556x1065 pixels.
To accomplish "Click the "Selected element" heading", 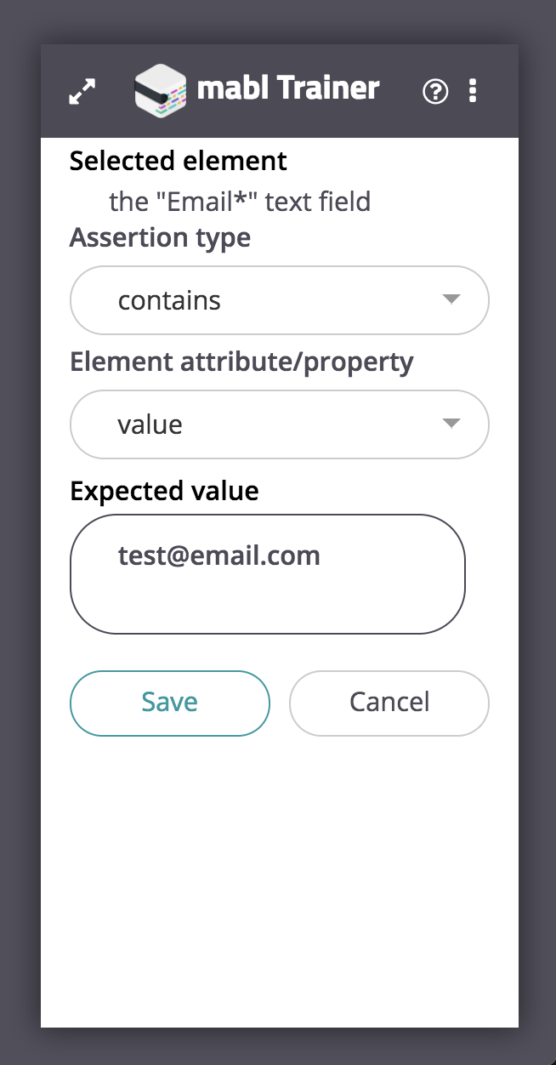I will (x=179, y=161).
